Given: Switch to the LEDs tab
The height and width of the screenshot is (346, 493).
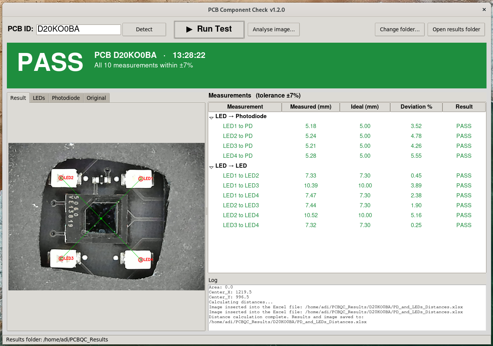Looking at the screenshot, I should click(39, 98).
